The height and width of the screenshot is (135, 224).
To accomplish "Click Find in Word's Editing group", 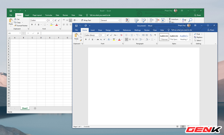I will click(x=197, y=34).
